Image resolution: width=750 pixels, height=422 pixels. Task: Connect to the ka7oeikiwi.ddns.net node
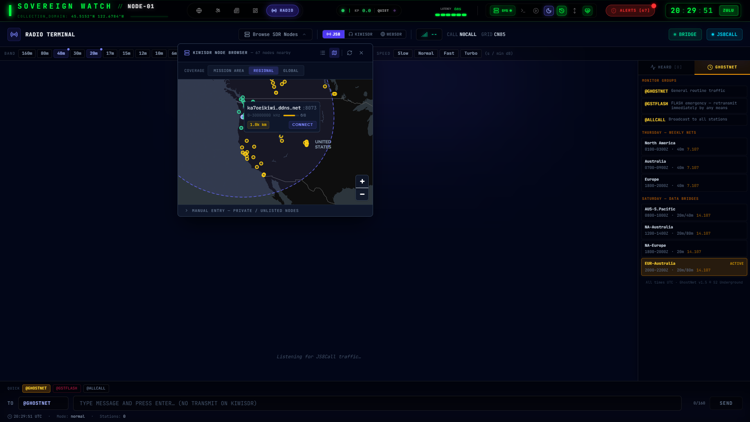302,124
